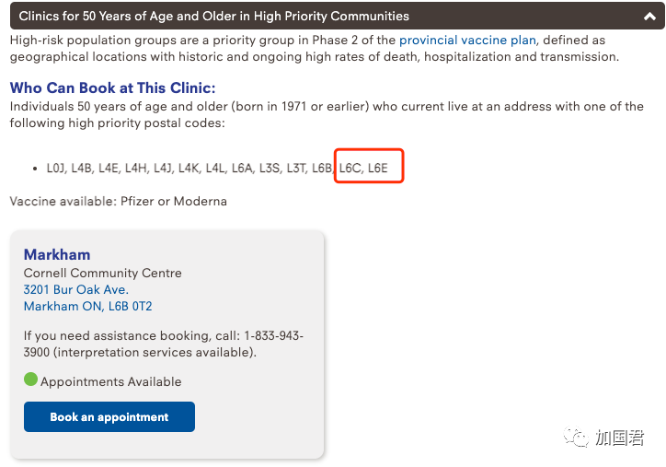The image size is (666, 467).
Task: Toggle the Clinics for 50 Years header bar
Action: 338,16
